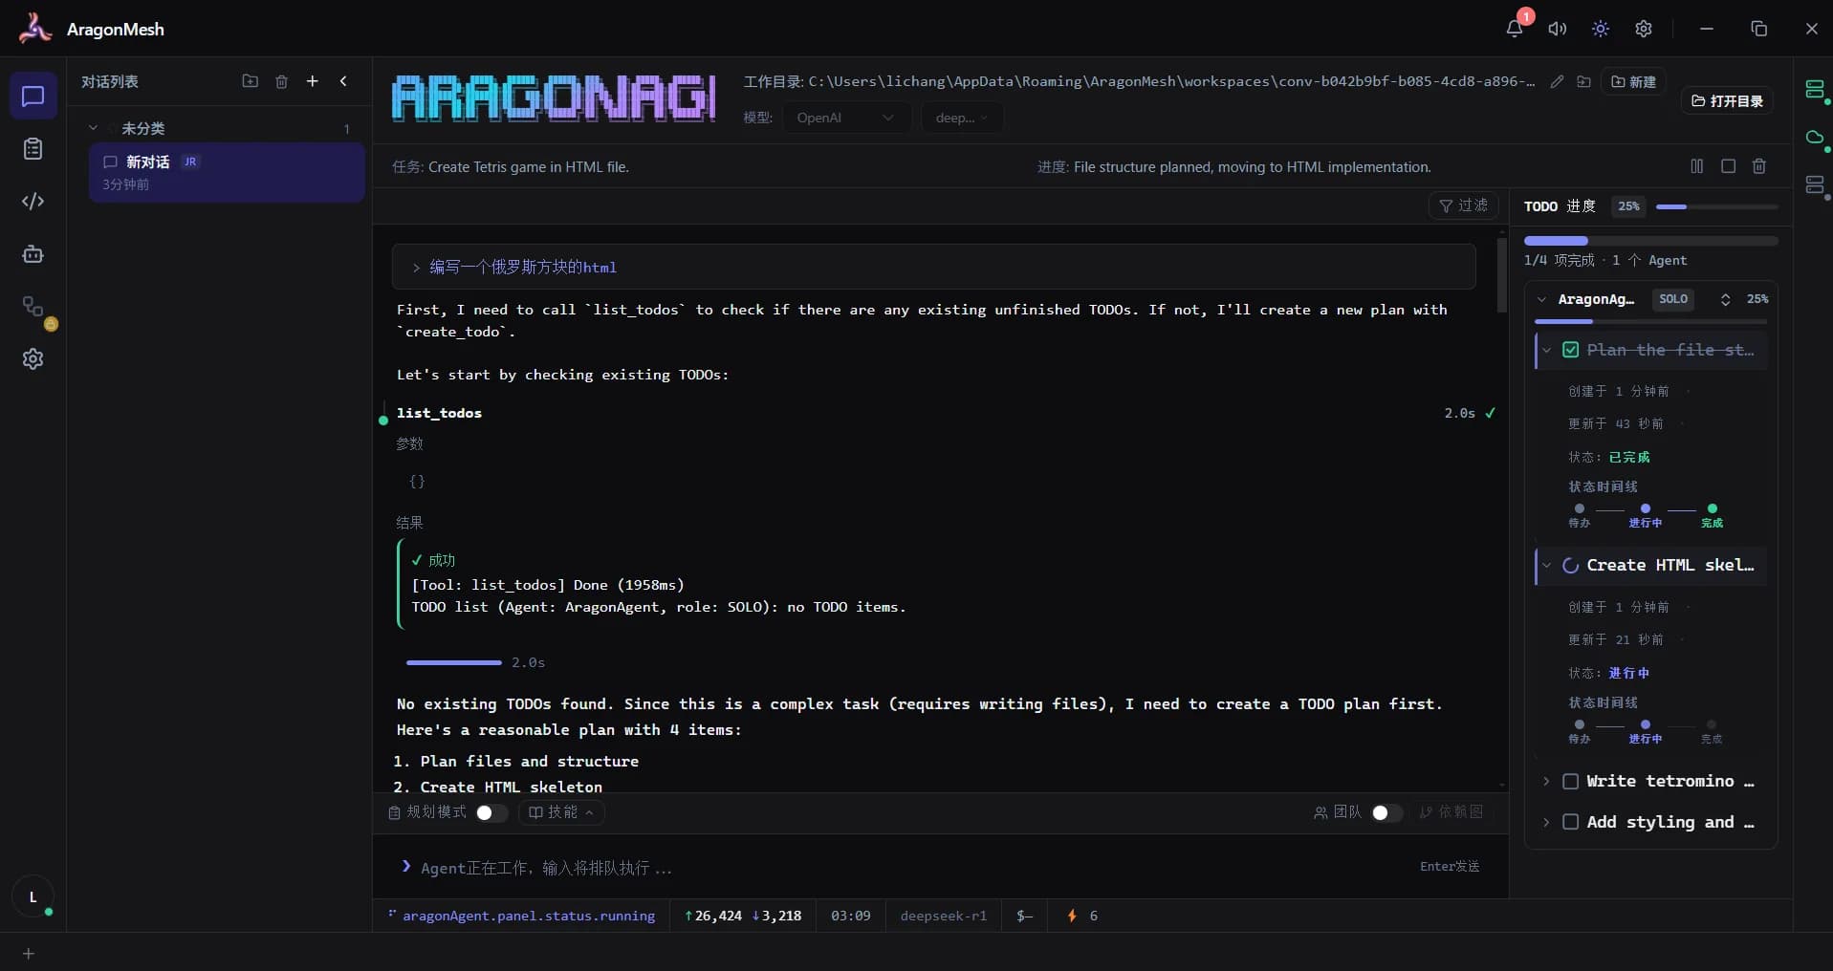Open the chat conversations sidebar icon
The image size is (1833, 971).
tap(33, 97)
